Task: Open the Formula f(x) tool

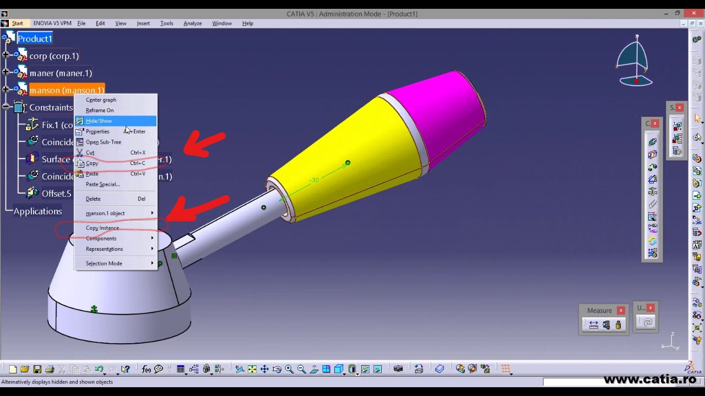Action: 146,369
